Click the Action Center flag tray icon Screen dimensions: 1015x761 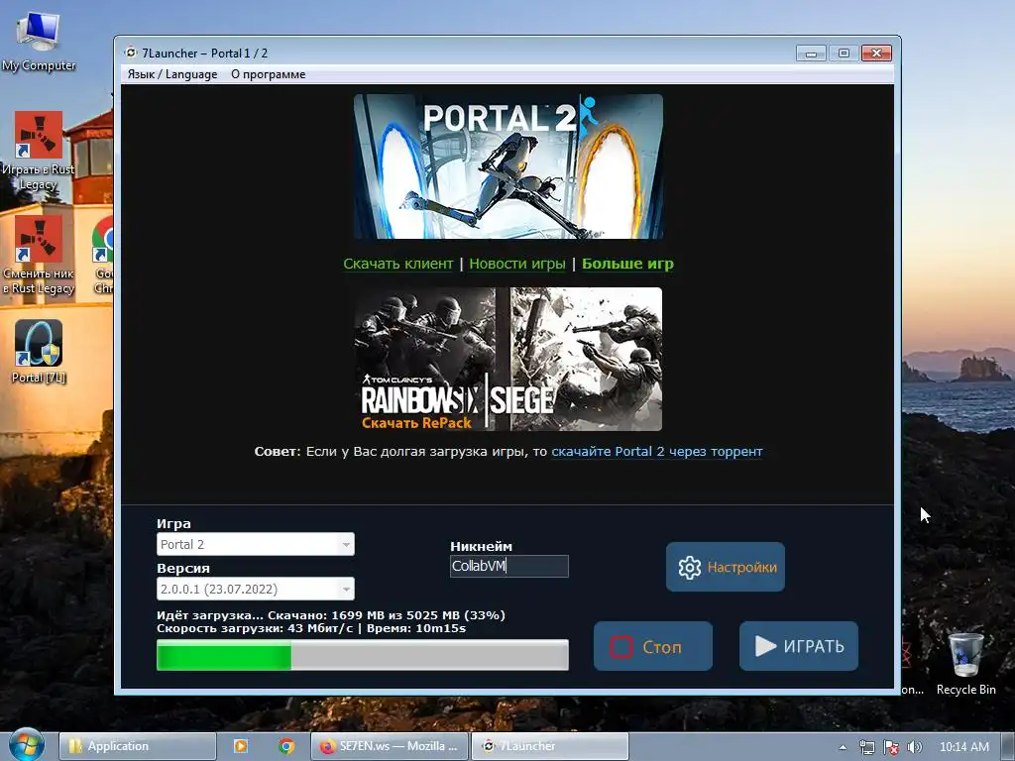pos(891,747)
